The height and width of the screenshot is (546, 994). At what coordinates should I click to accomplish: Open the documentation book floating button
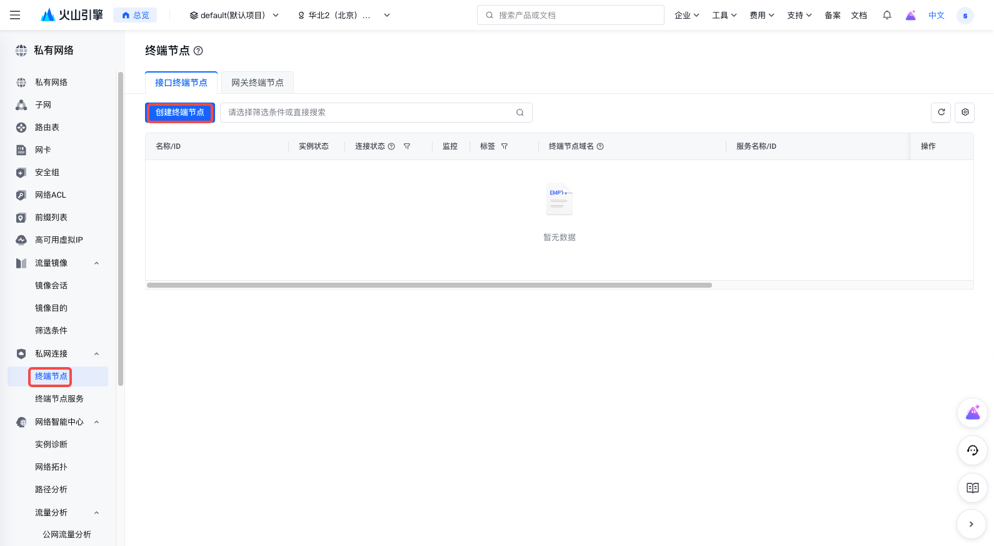pyautogui.click(x=973, y=488)
